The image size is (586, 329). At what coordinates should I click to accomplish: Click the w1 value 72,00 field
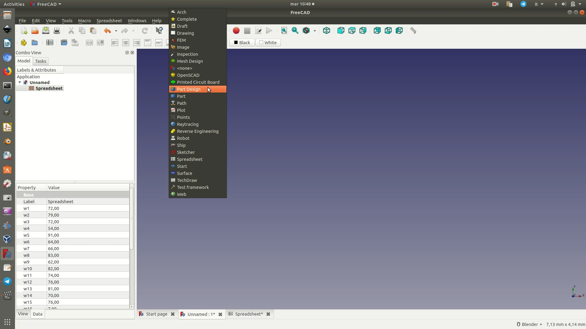coord(88,208)
